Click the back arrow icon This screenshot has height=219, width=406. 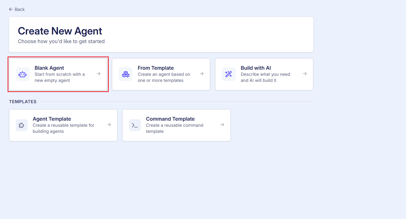click(x=11, y=9)
